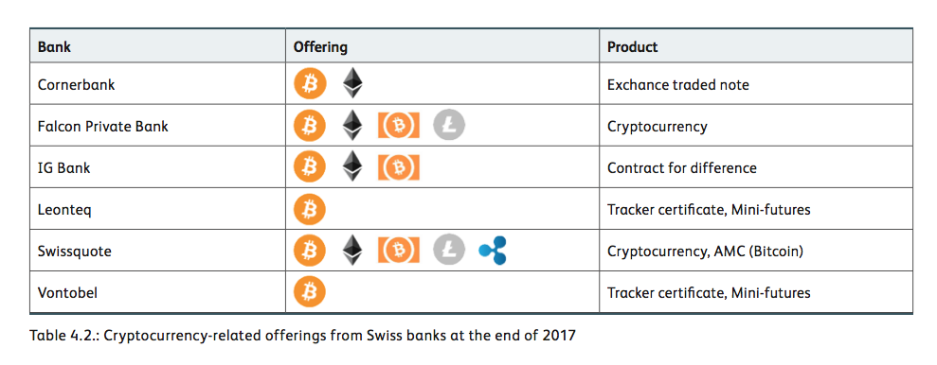Select the Bitcoin icon in Leonteq row
This screenshot has width=937, height=365.
310,209
